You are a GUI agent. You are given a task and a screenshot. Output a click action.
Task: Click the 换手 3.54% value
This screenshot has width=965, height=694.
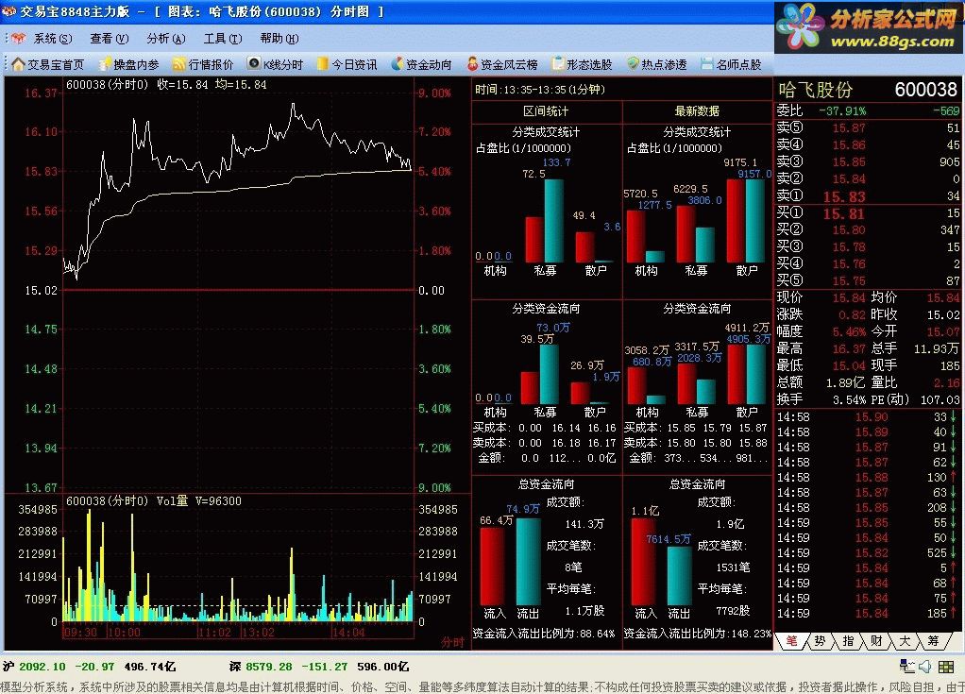coord(849,400)
